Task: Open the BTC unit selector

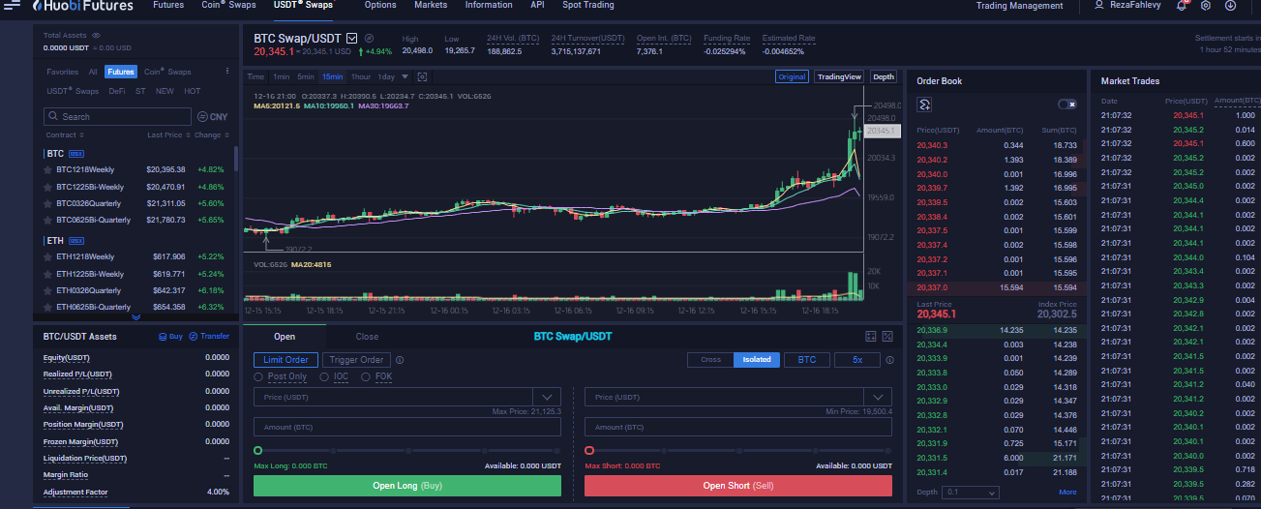Action: point(806,360)
